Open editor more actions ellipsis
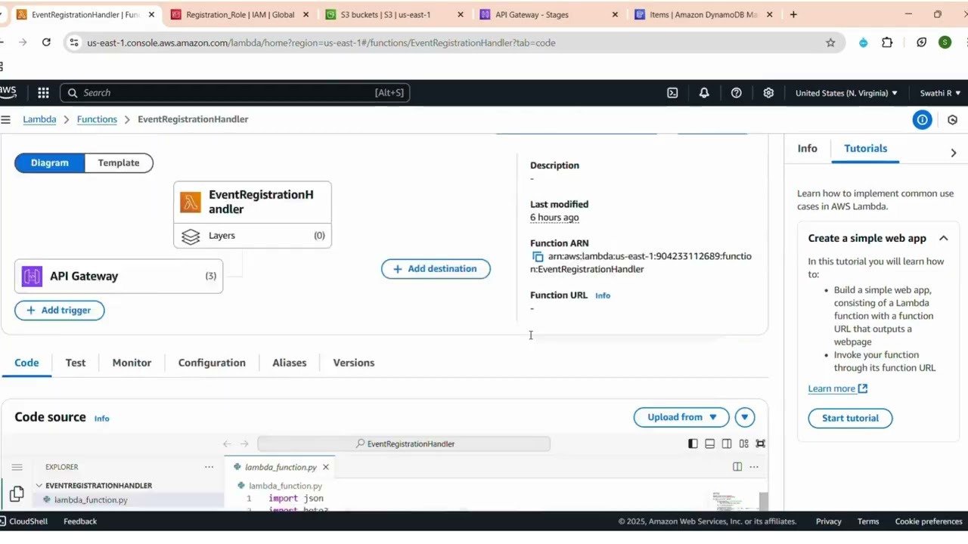The width and height of the screenshot is (968, 544). tap(754, 467)
